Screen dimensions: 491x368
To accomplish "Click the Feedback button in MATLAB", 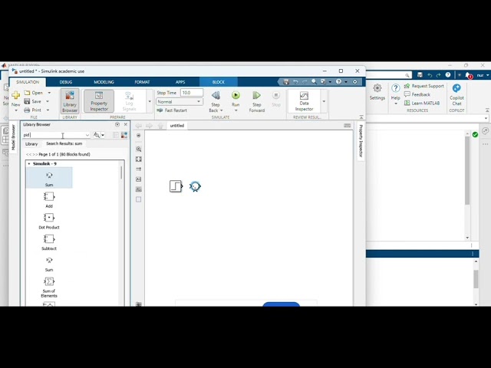I will (417, 94).
